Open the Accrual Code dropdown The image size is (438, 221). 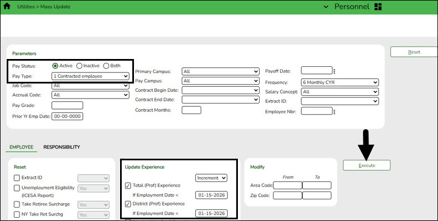pos(91,95)
